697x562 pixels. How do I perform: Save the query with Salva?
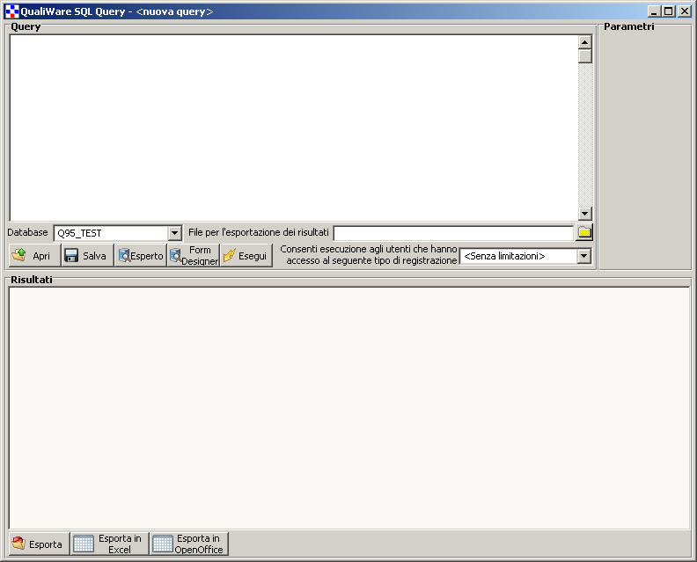86,256
